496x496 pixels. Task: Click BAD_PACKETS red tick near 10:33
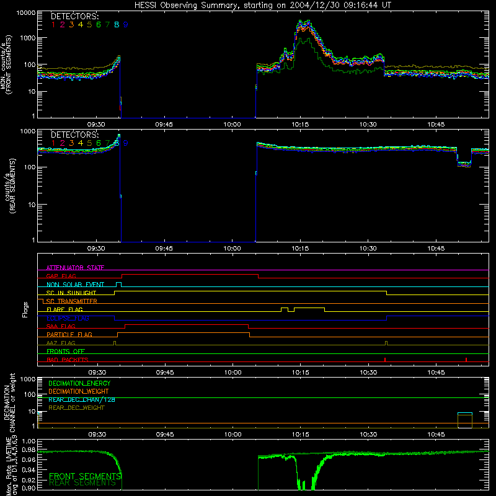click(x=384, y=360)
